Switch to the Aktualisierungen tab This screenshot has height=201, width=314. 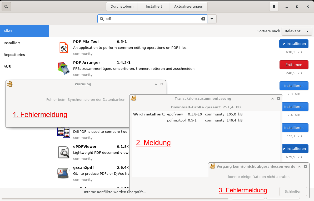[188, 6]
